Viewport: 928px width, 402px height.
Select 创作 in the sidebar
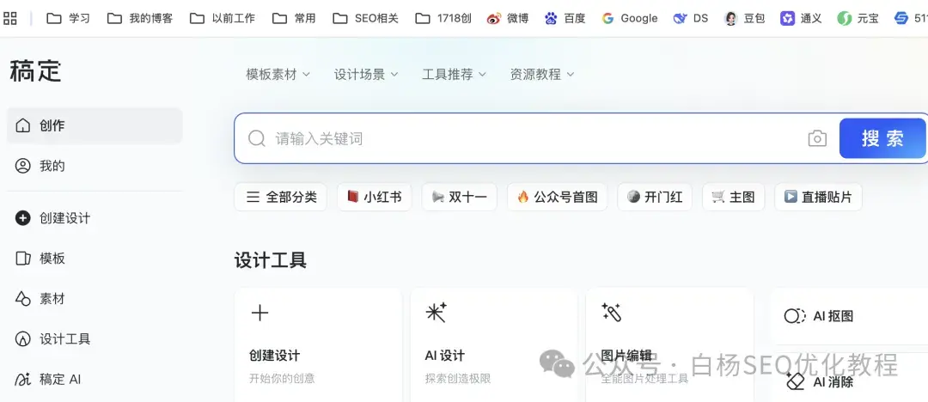[95, 125]
